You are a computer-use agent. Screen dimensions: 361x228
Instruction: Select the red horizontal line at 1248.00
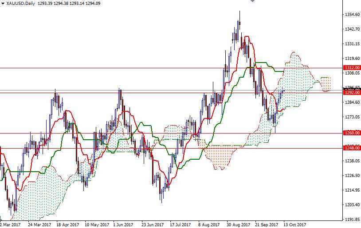point(172,148)
